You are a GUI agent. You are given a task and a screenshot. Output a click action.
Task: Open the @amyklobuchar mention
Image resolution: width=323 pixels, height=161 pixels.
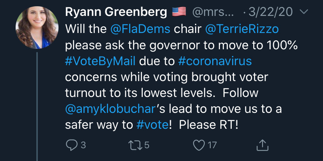(110, 109)
